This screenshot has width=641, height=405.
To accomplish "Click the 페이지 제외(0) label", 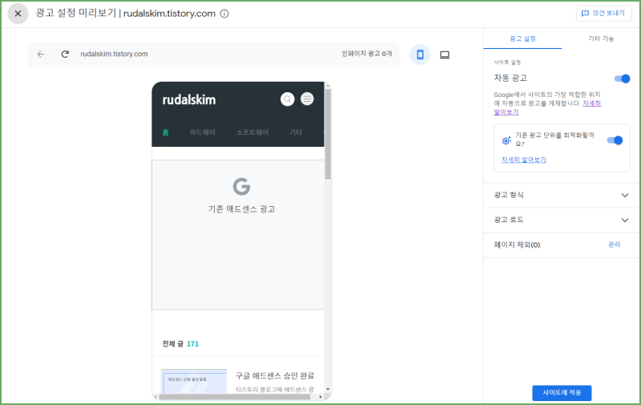I will tap(517, 245).
